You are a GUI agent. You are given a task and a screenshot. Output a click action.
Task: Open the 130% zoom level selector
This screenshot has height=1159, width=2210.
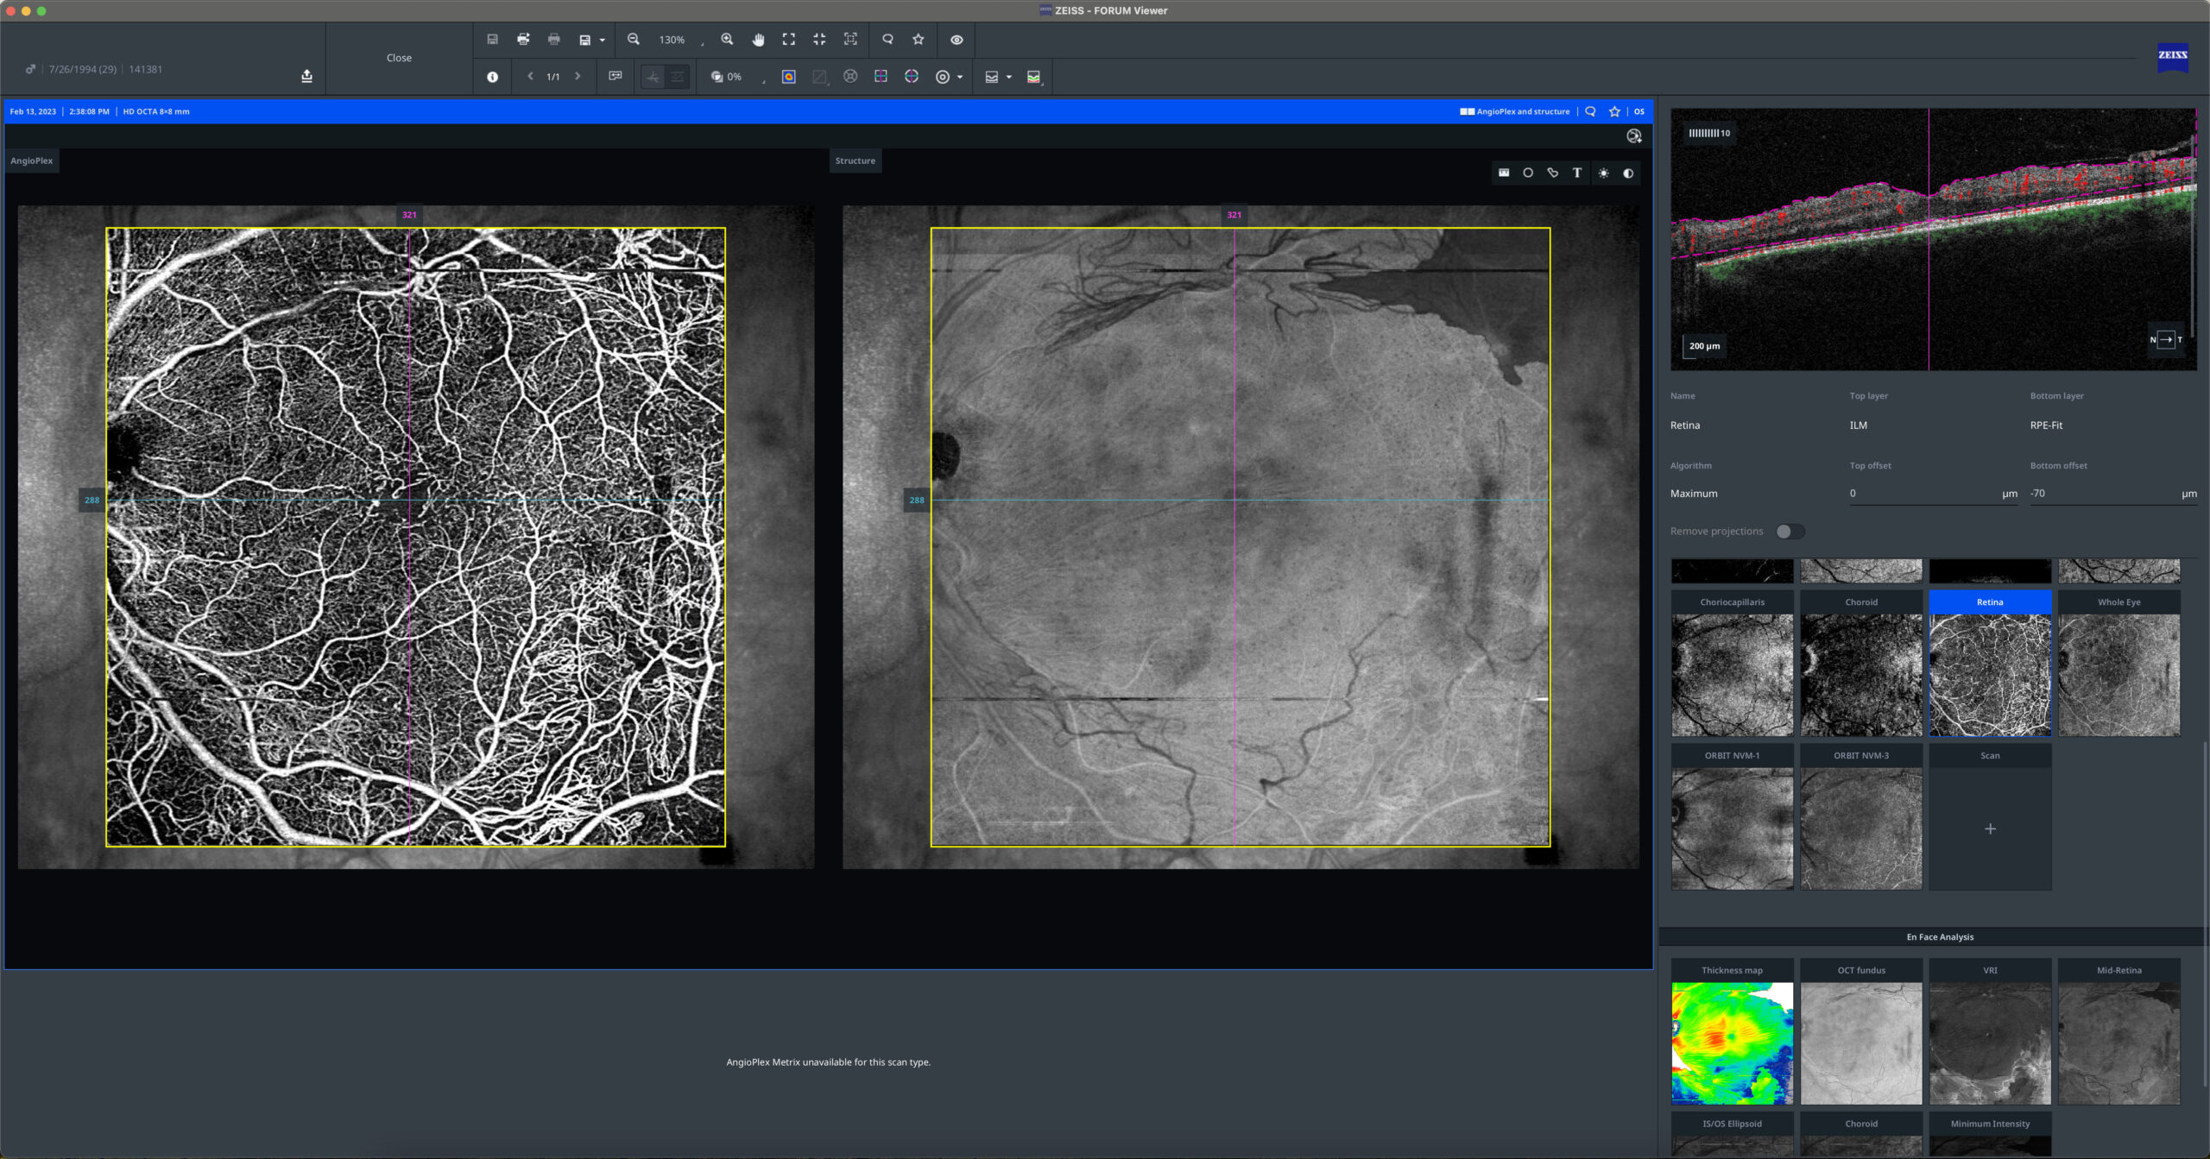click(x=681, y=41)
